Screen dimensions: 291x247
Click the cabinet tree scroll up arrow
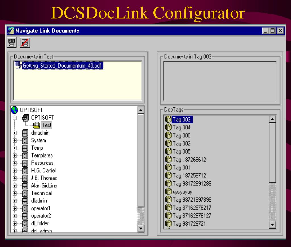141,110
